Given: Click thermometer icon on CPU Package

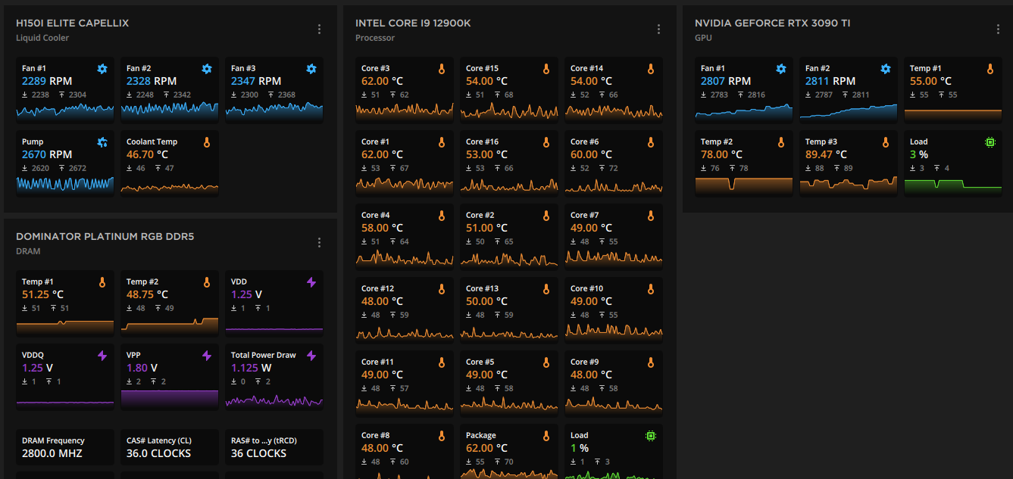Looking at the screenshot, I should point(546,436).
